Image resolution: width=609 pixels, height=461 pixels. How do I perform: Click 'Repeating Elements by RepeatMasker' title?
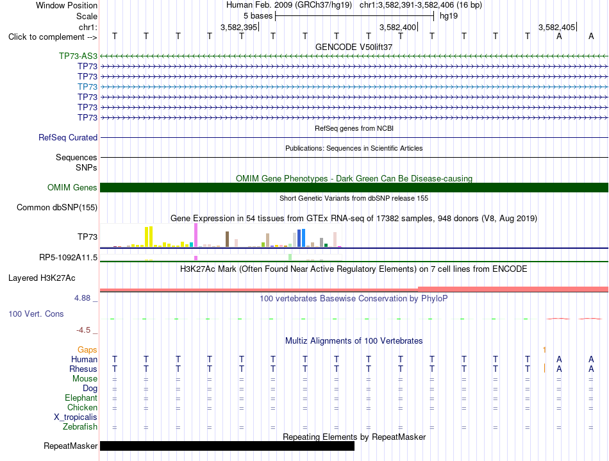354,437
